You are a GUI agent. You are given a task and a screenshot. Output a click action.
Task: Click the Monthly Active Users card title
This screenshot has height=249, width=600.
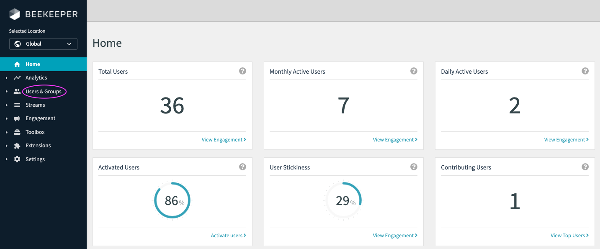[x=297, y=72]
